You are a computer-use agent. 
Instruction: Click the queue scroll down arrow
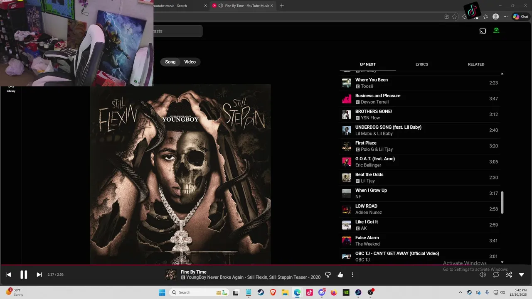(x=502, y=262)
